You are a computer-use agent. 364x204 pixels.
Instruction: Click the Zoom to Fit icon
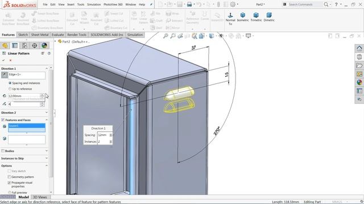click(166, 36)
